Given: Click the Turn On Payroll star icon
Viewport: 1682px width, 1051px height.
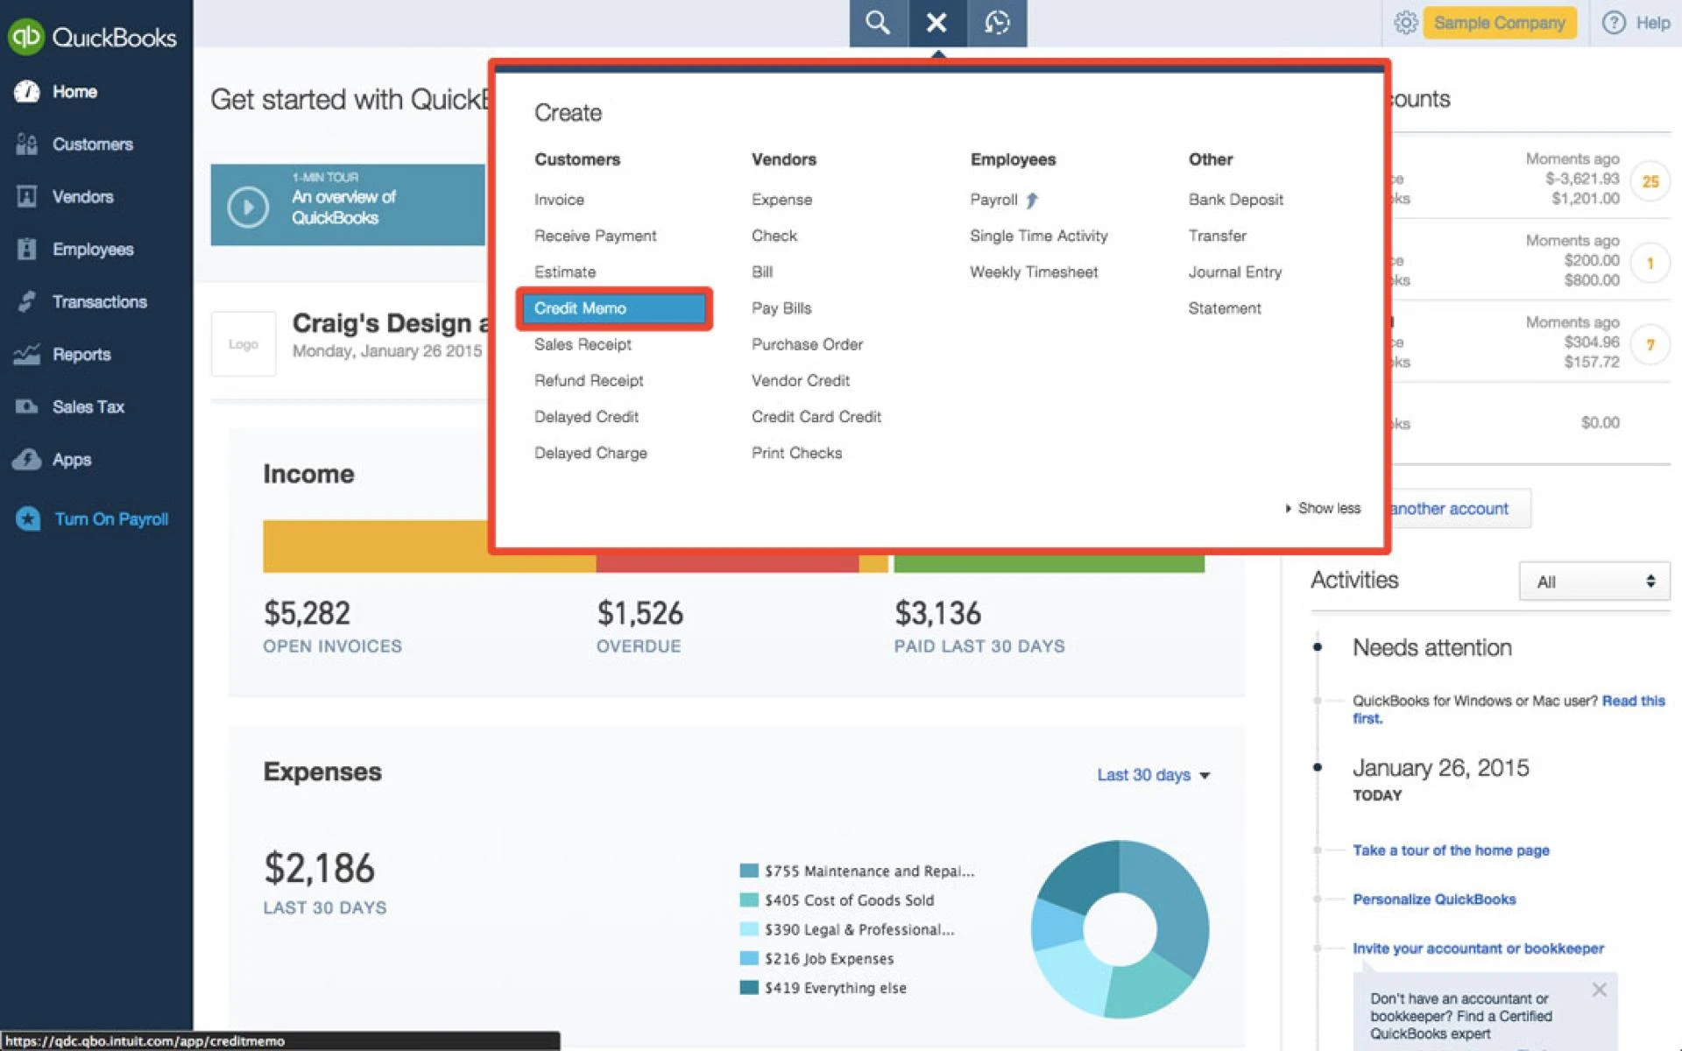Looking at the screenshot, I should (27, 518).
